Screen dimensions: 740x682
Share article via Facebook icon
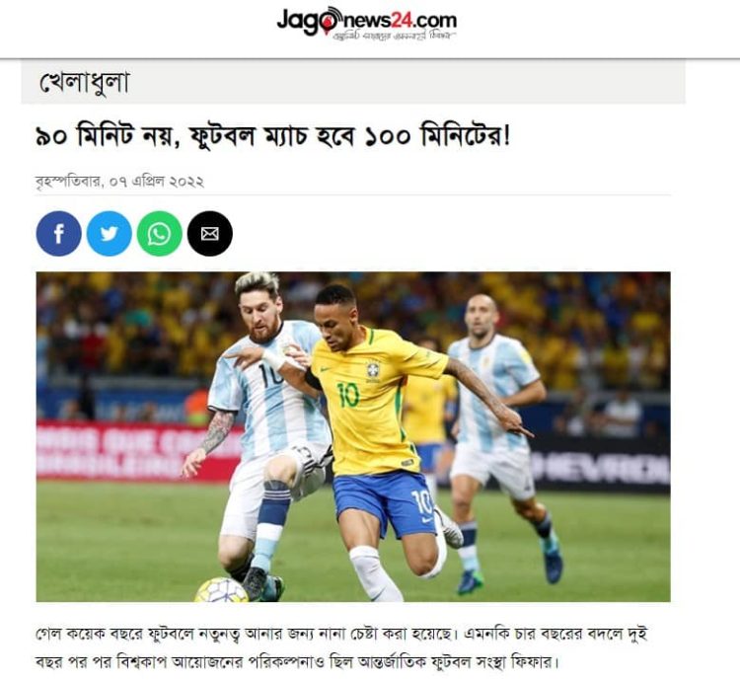click(x=58, y=234)
